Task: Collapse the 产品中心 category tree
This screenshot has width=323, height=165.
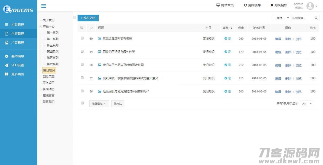Action: coord(41,26)
